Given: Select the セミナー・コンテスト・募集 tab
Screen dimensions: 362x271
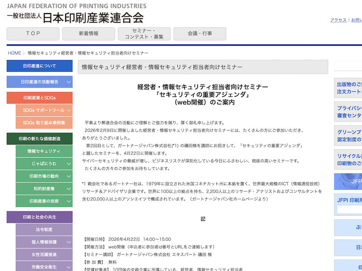Looking at the screenshot, I should click(144, 33).
